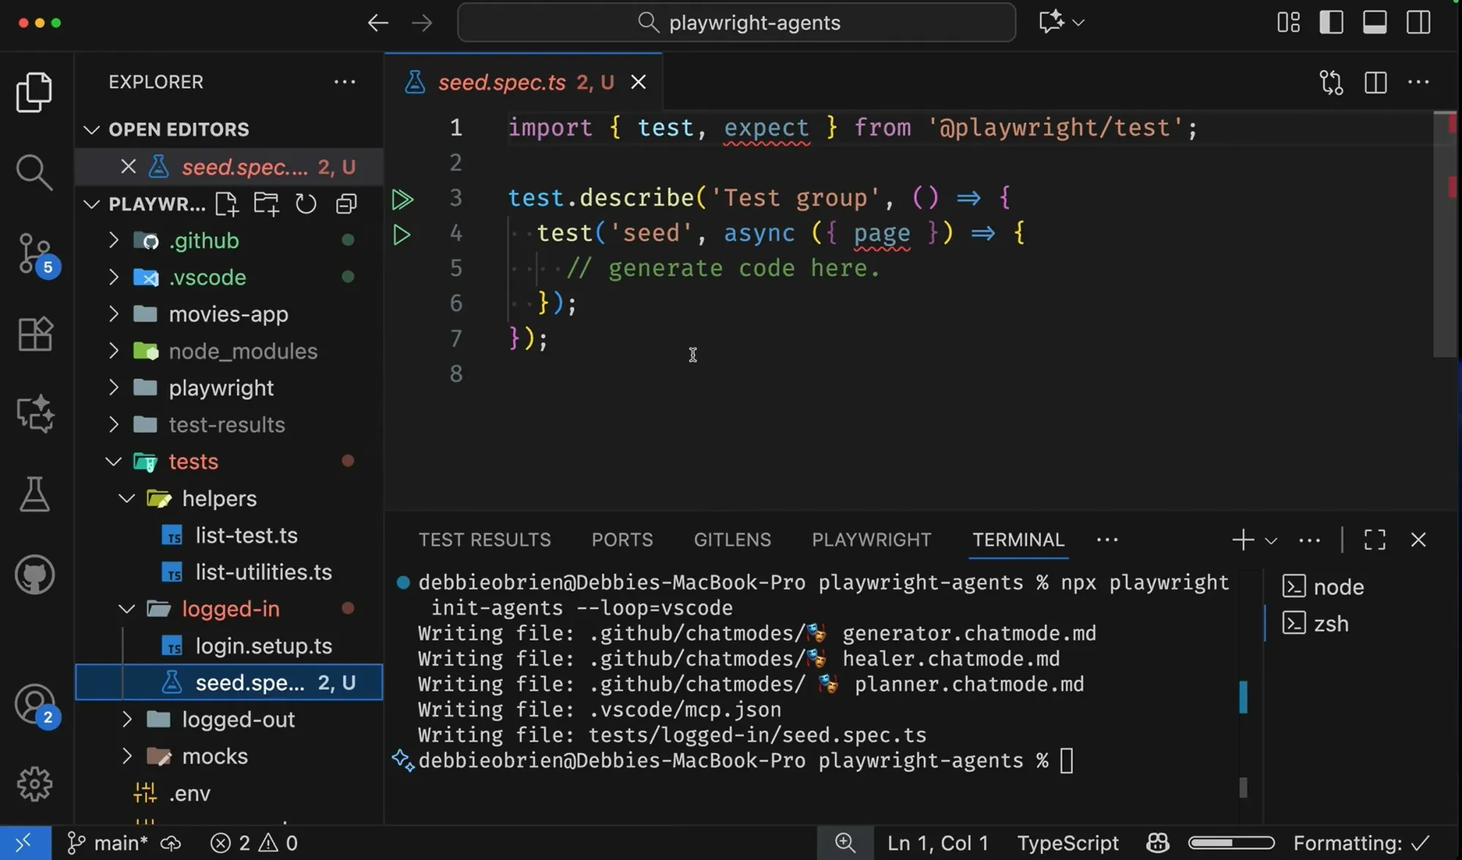Customize layout from title bar
1462x860 pixels.
[1288, 23]
